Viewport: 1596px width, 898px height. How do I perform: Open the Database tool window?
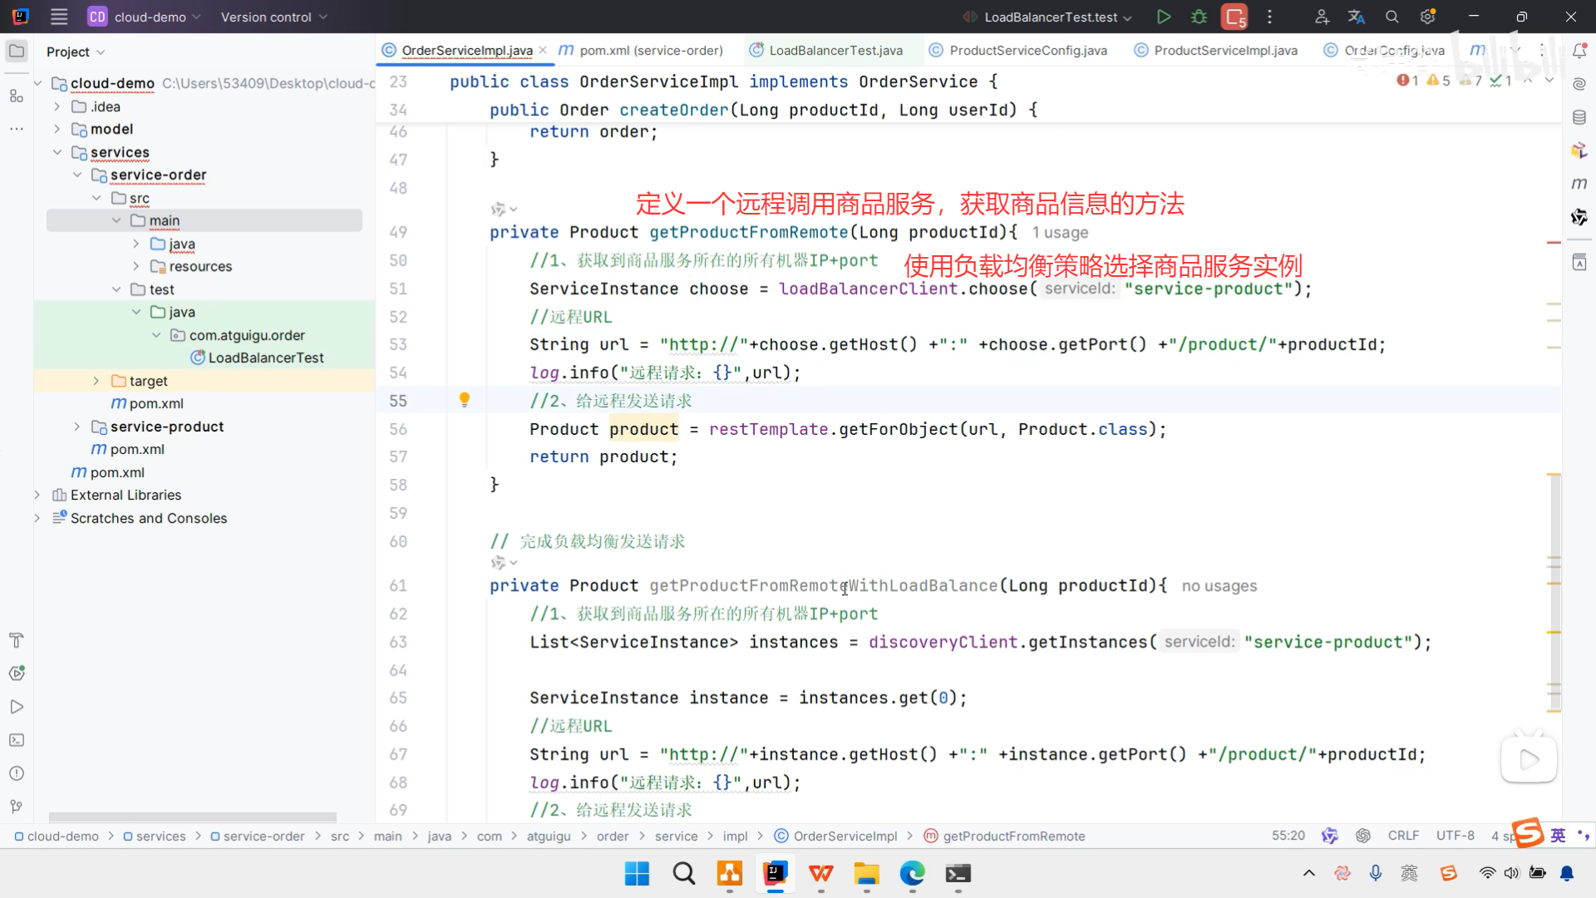(1579, 117)
